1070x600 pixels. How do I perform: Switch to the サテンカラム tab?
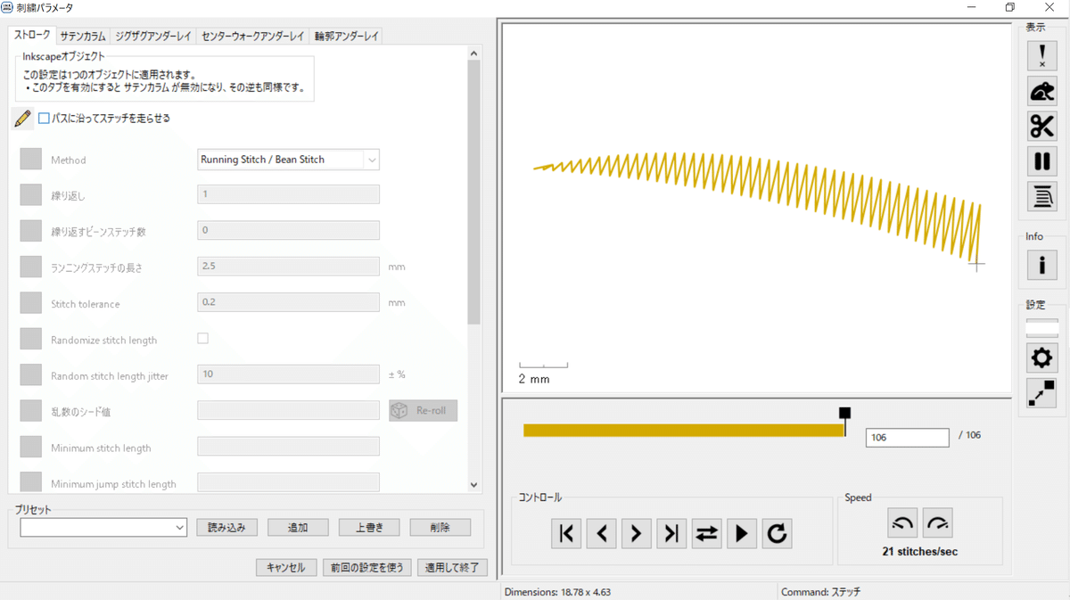tap(83, 36)
